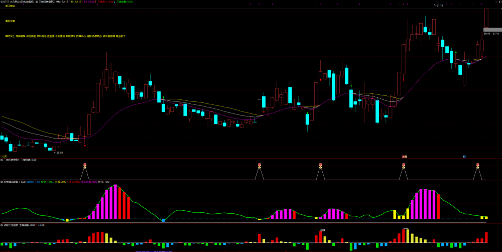This screenshot has width=502, height=252.
Task: Click the 61.18 high price label
Action: pyautogui.click(x=439, y=6)
